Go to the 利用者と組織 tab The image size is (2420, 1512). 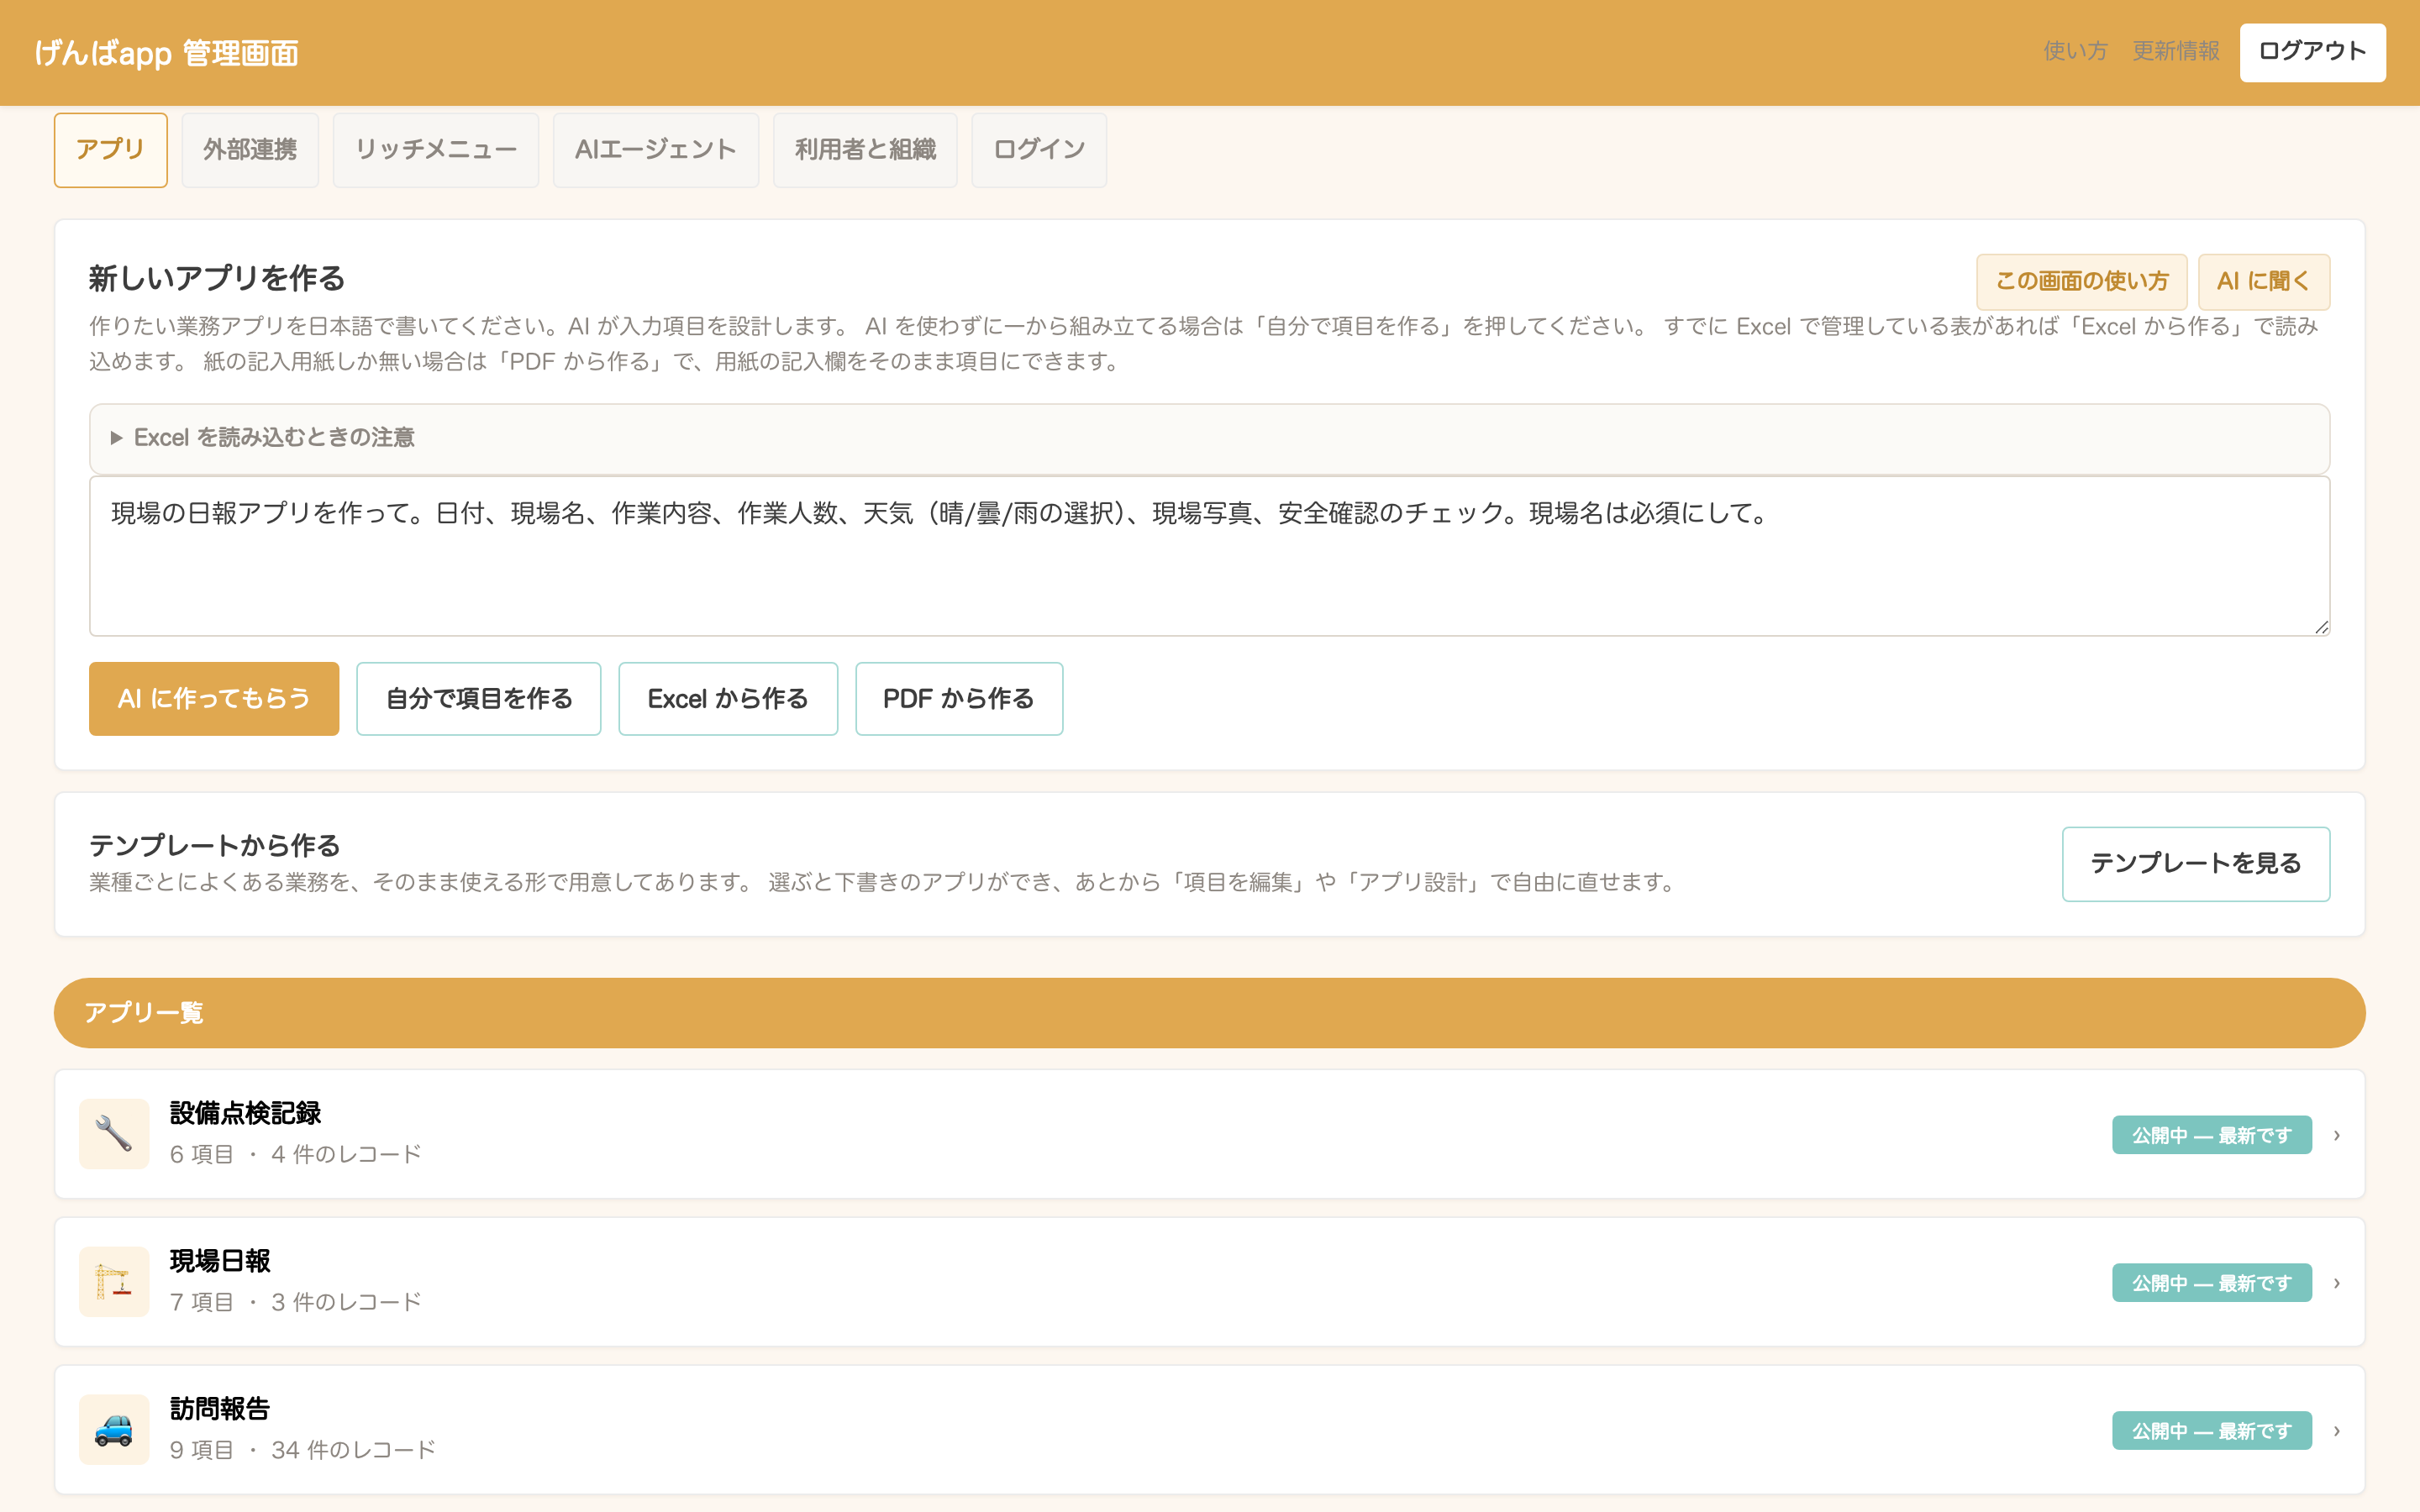coord(865,150)
